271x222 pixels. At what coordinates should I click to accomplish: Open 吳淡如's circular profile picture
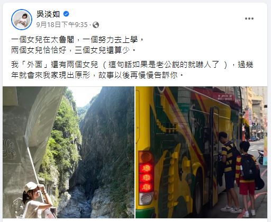click(22, 20)
